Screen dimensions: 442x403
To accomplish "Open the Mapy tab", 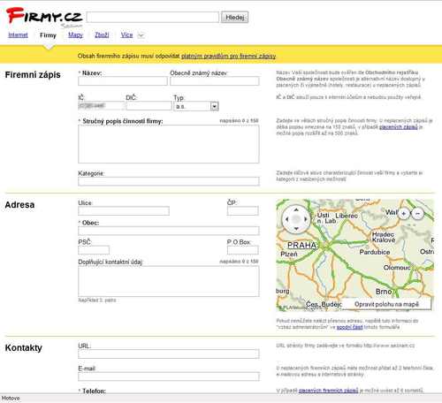I will click(x=75, y=35).
